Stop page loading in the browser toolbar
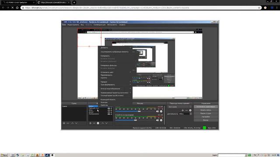The image size is (280, 157). (13, 8)
